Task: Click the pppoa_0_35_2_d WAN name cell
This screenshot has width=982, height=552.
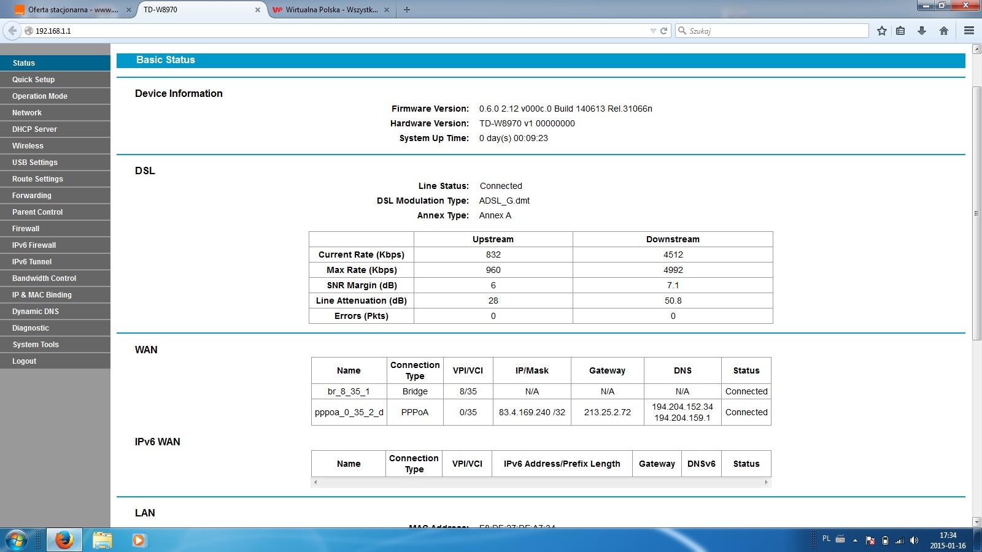Action: pyautogui.click(x=349, y=412)
